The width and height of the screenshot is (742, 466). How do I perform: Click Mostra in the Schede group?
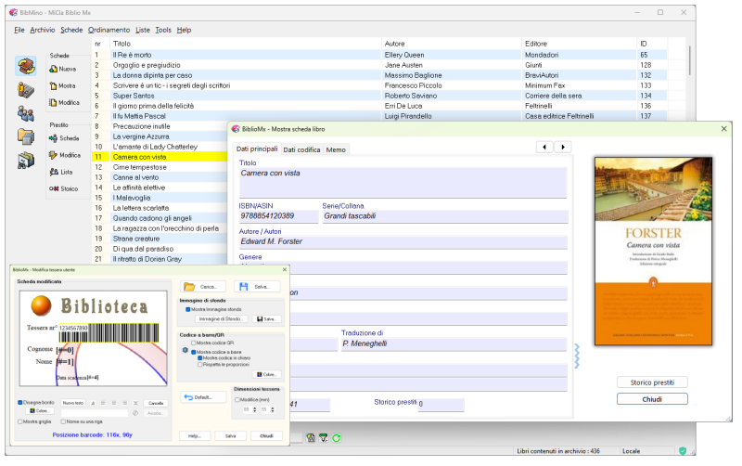pyautogui.click(x=62, y=85)
